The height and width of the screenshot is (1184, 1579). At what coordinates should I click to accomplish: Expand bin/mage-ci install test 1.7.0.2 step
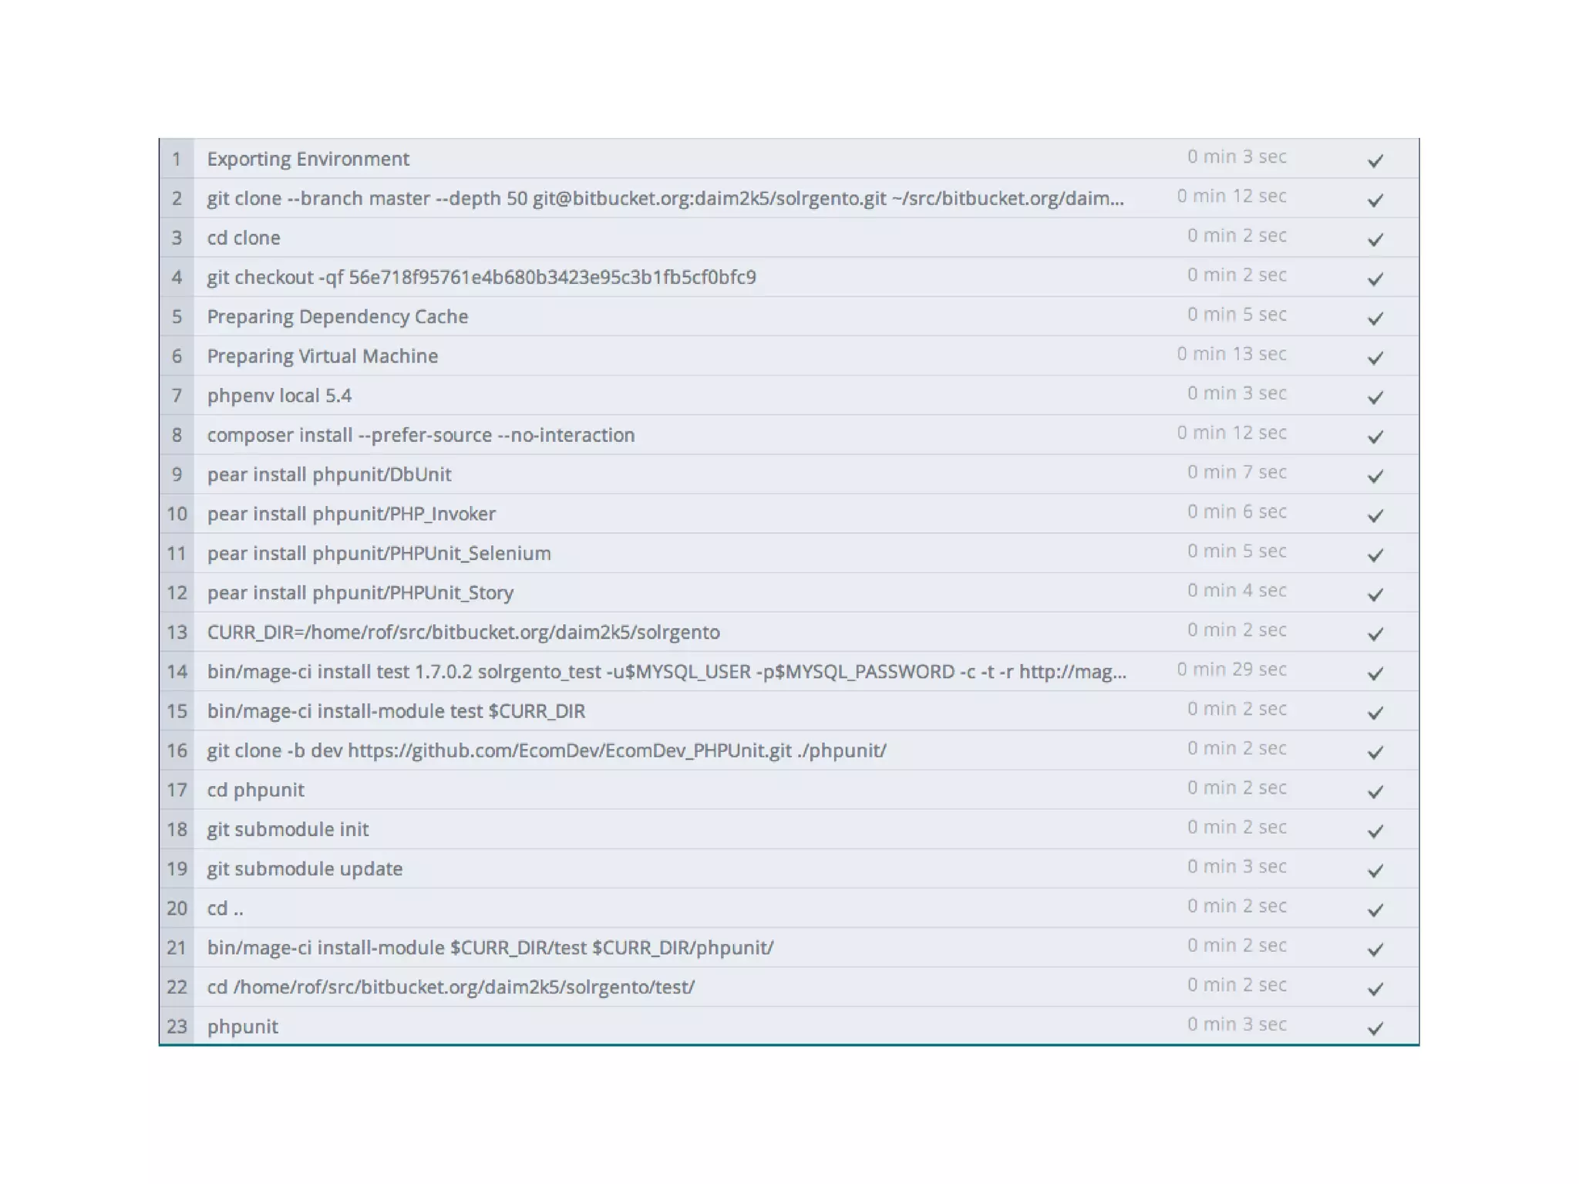tap(666, 672)
